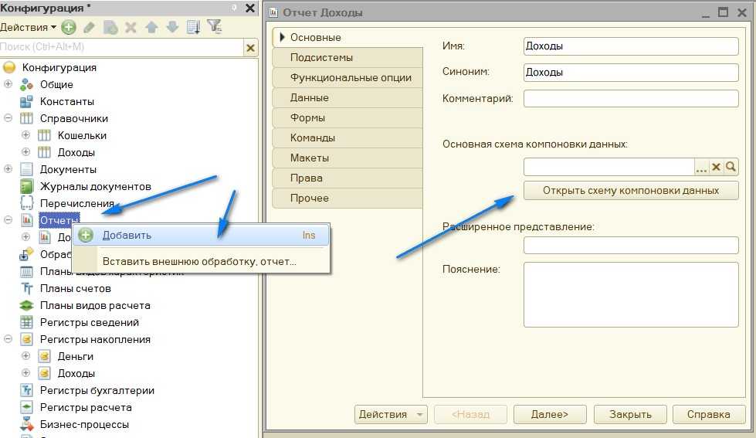Click the green Add button in configuration toolbar
The image size is (756, 438).
pos(69,28)
